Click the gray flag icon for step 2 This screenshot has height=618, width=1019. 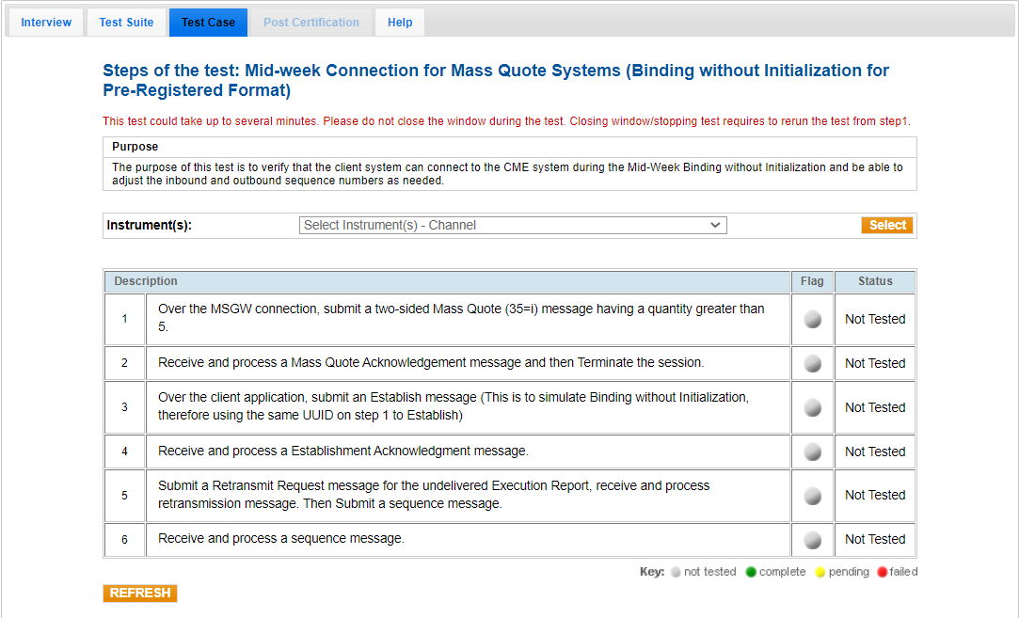click(x=813, y=363)
